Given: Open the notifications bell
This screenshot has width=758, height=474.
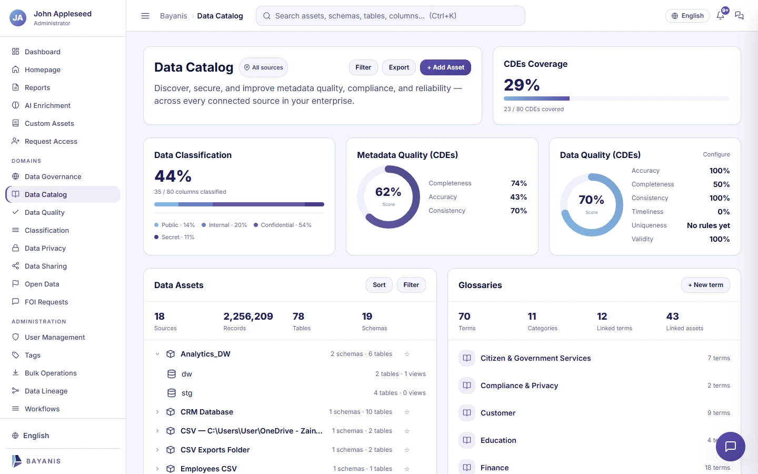Looking at the screenshot, I should coord(721,15).
